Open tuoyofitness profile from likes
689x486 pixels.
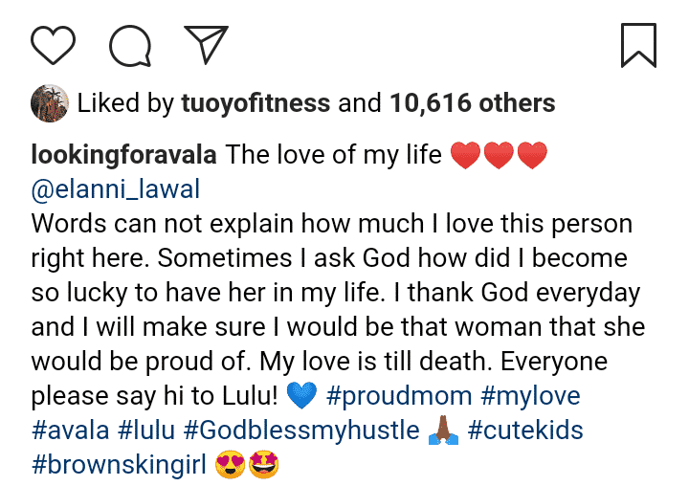[256, 102]
